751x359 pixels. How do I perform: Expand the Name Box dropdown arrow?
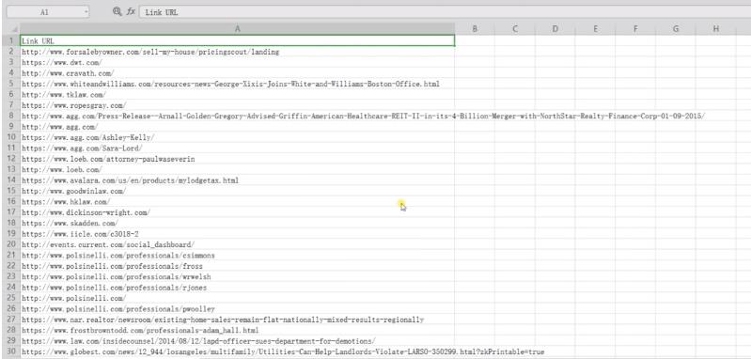(x=86, y=12)
